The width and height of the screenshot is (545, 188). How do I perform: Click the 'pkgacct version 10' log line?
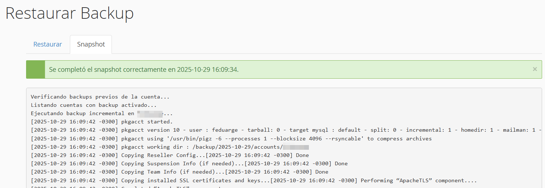point(253,130)
